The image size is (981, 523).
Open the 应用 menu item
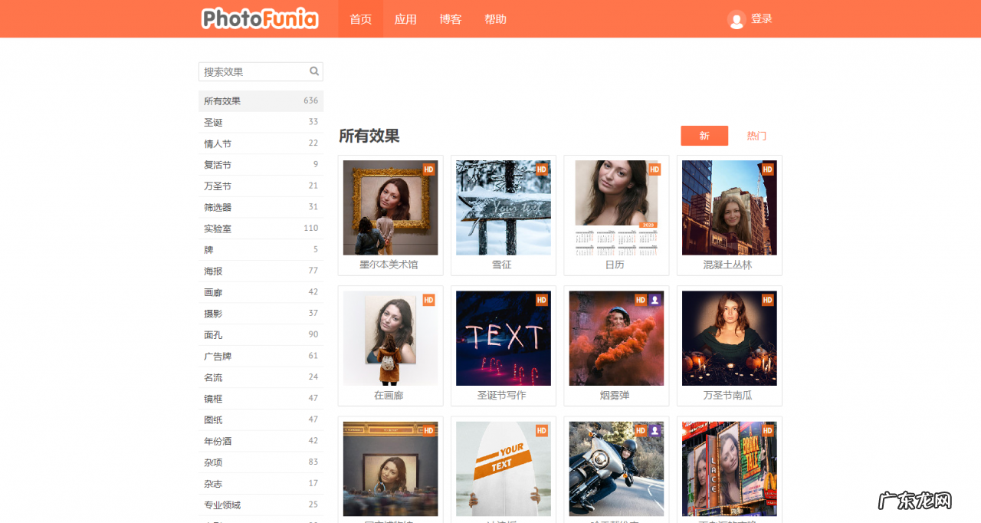coord(405,19)
